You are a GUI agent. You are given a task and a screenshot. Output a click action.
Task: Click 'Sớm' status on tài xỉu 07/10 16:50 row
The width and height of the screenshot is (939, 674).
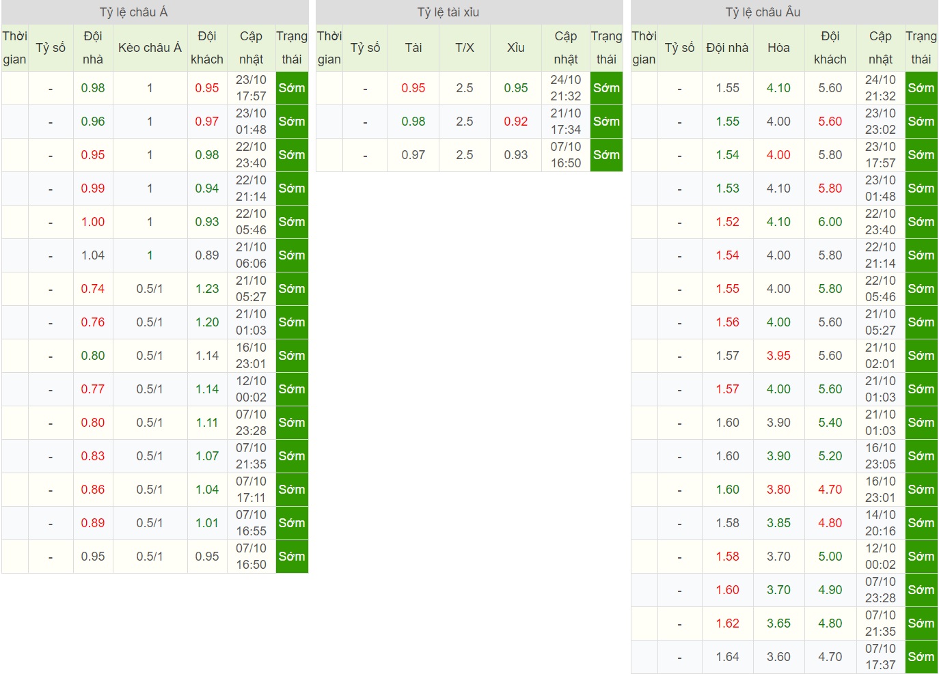pyautogui.click(x=606, y=155)
